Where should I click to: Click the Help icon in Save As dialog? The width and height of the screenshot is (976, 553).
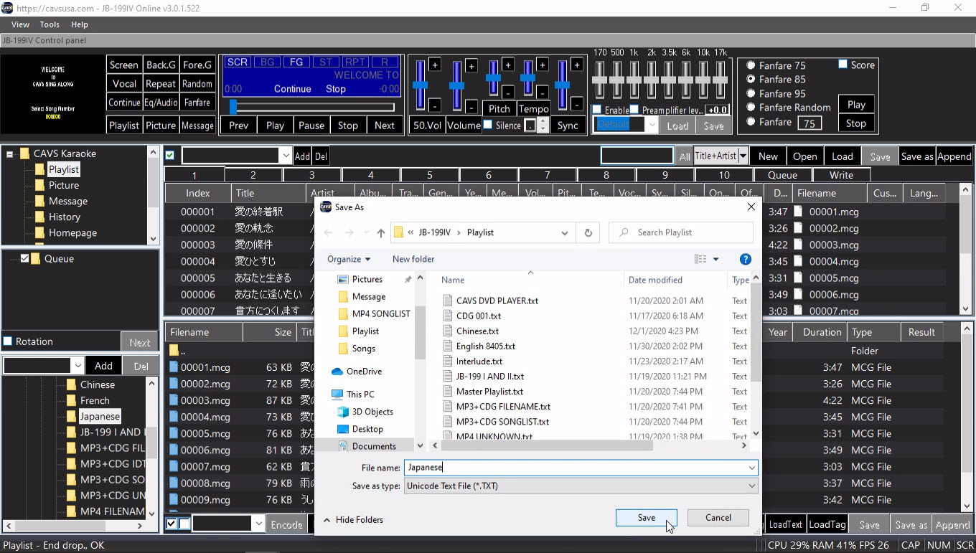[x=745, y=259]
